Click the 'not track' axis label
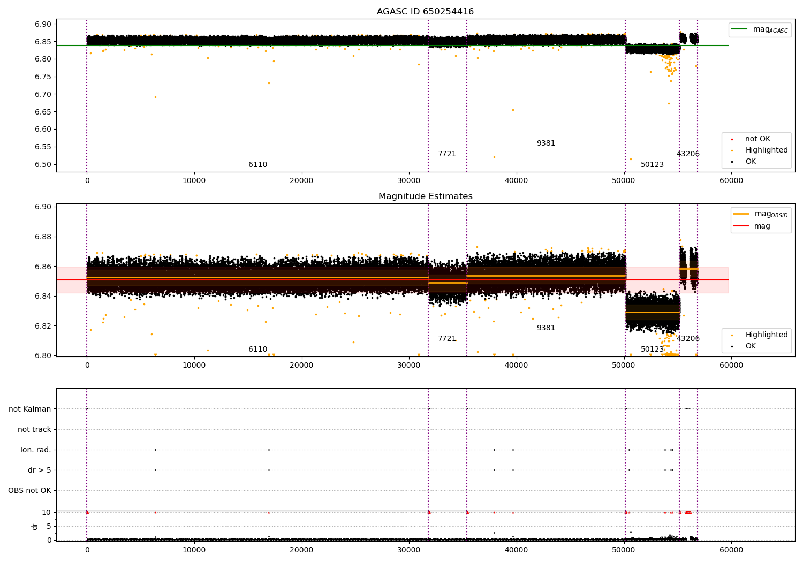This screenshot has height=562, width=803. coord(34,430)
